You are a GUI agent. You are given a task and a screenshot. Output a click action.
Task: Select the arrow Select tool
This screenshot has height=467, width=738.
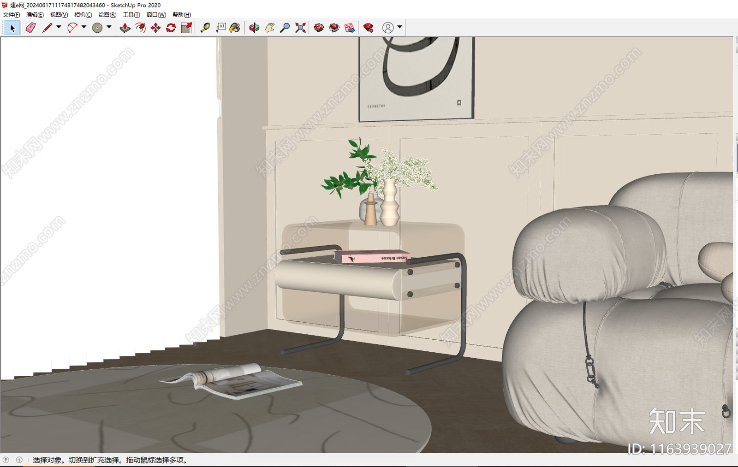[x=12, y=28]
